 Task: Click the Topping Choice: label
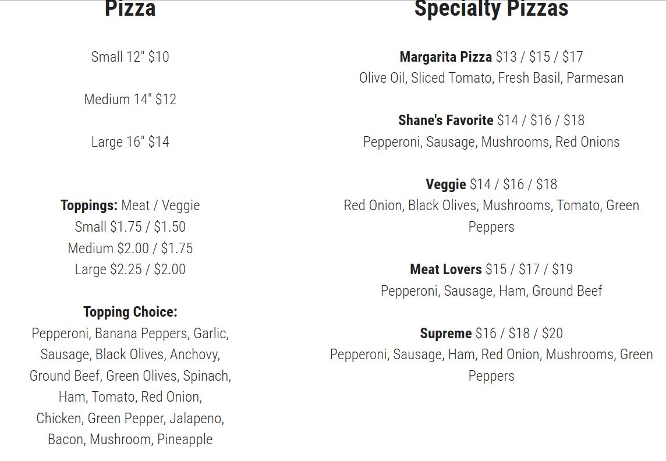(130, 312)
